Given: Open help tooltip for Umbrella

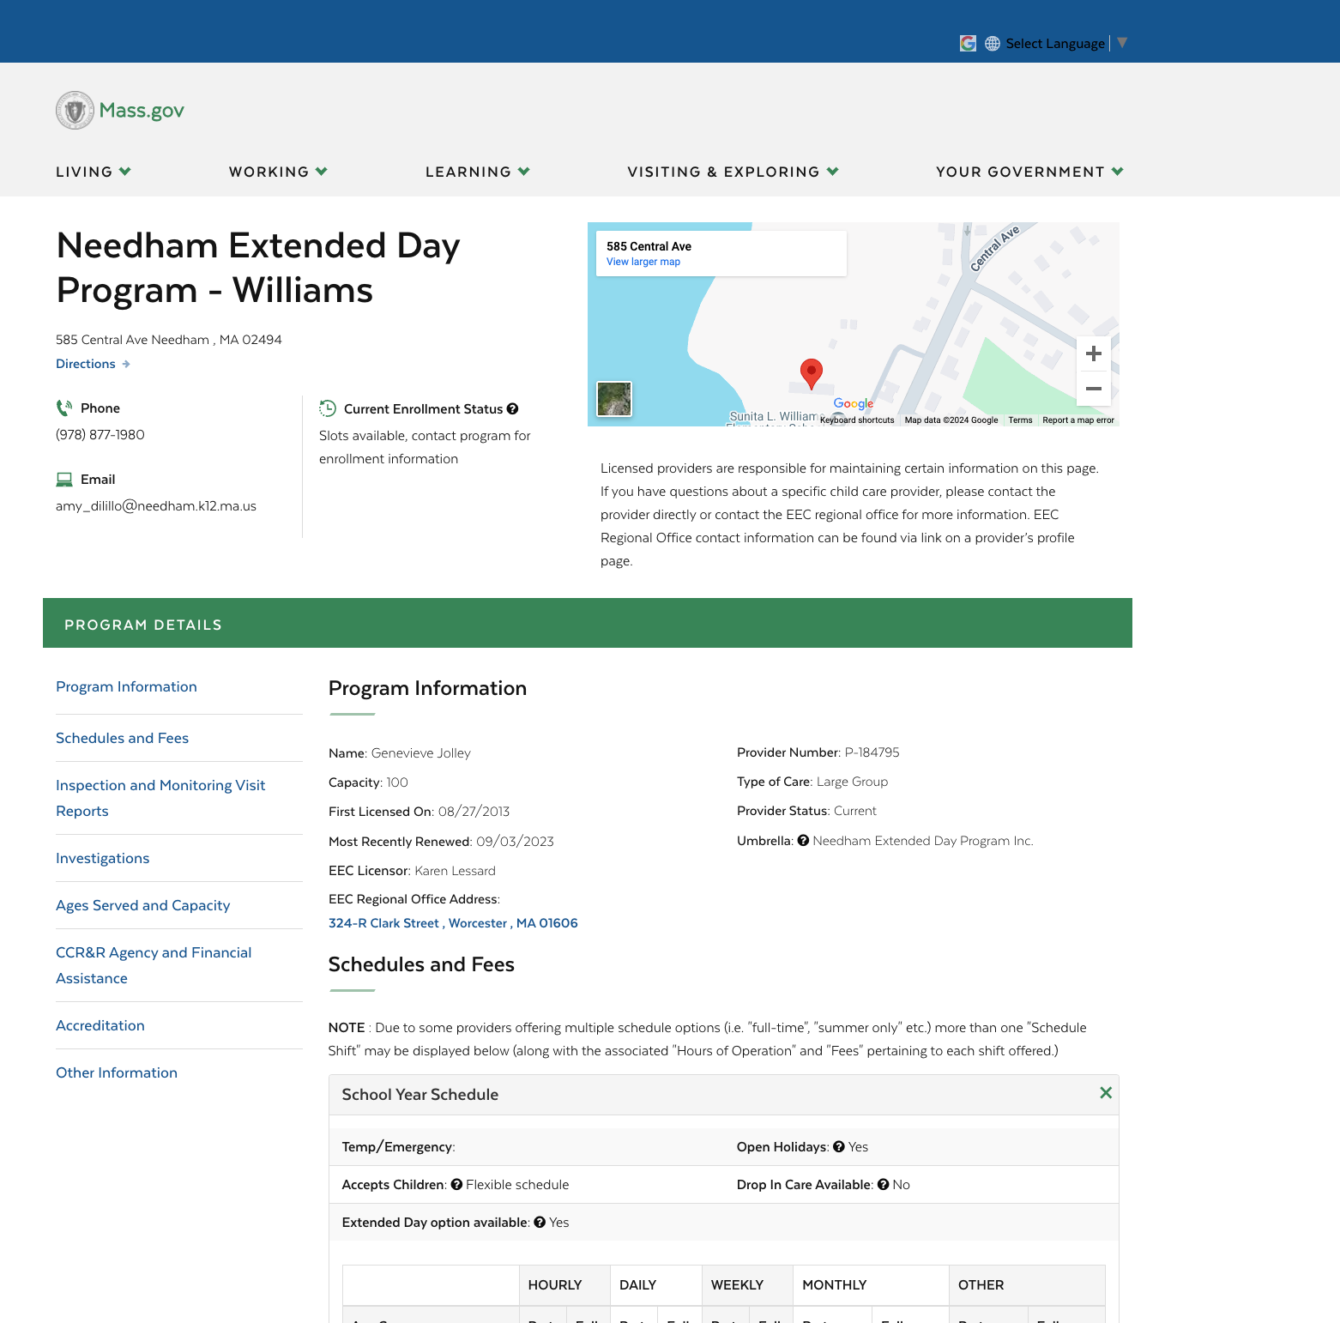Looking at the screenshot, I should point(803,841).
